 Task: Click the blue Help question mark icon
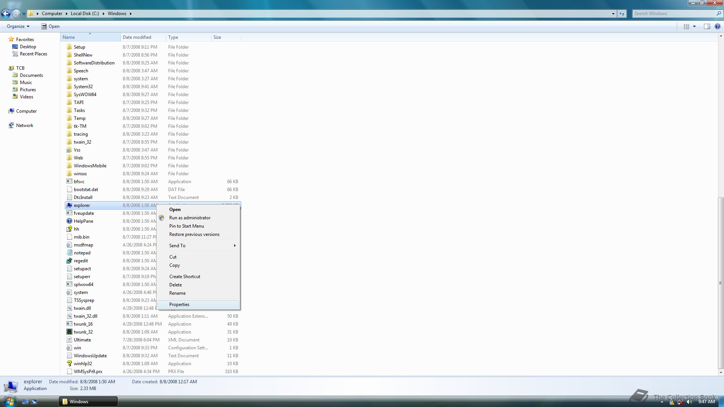click(x=717, y=26)
